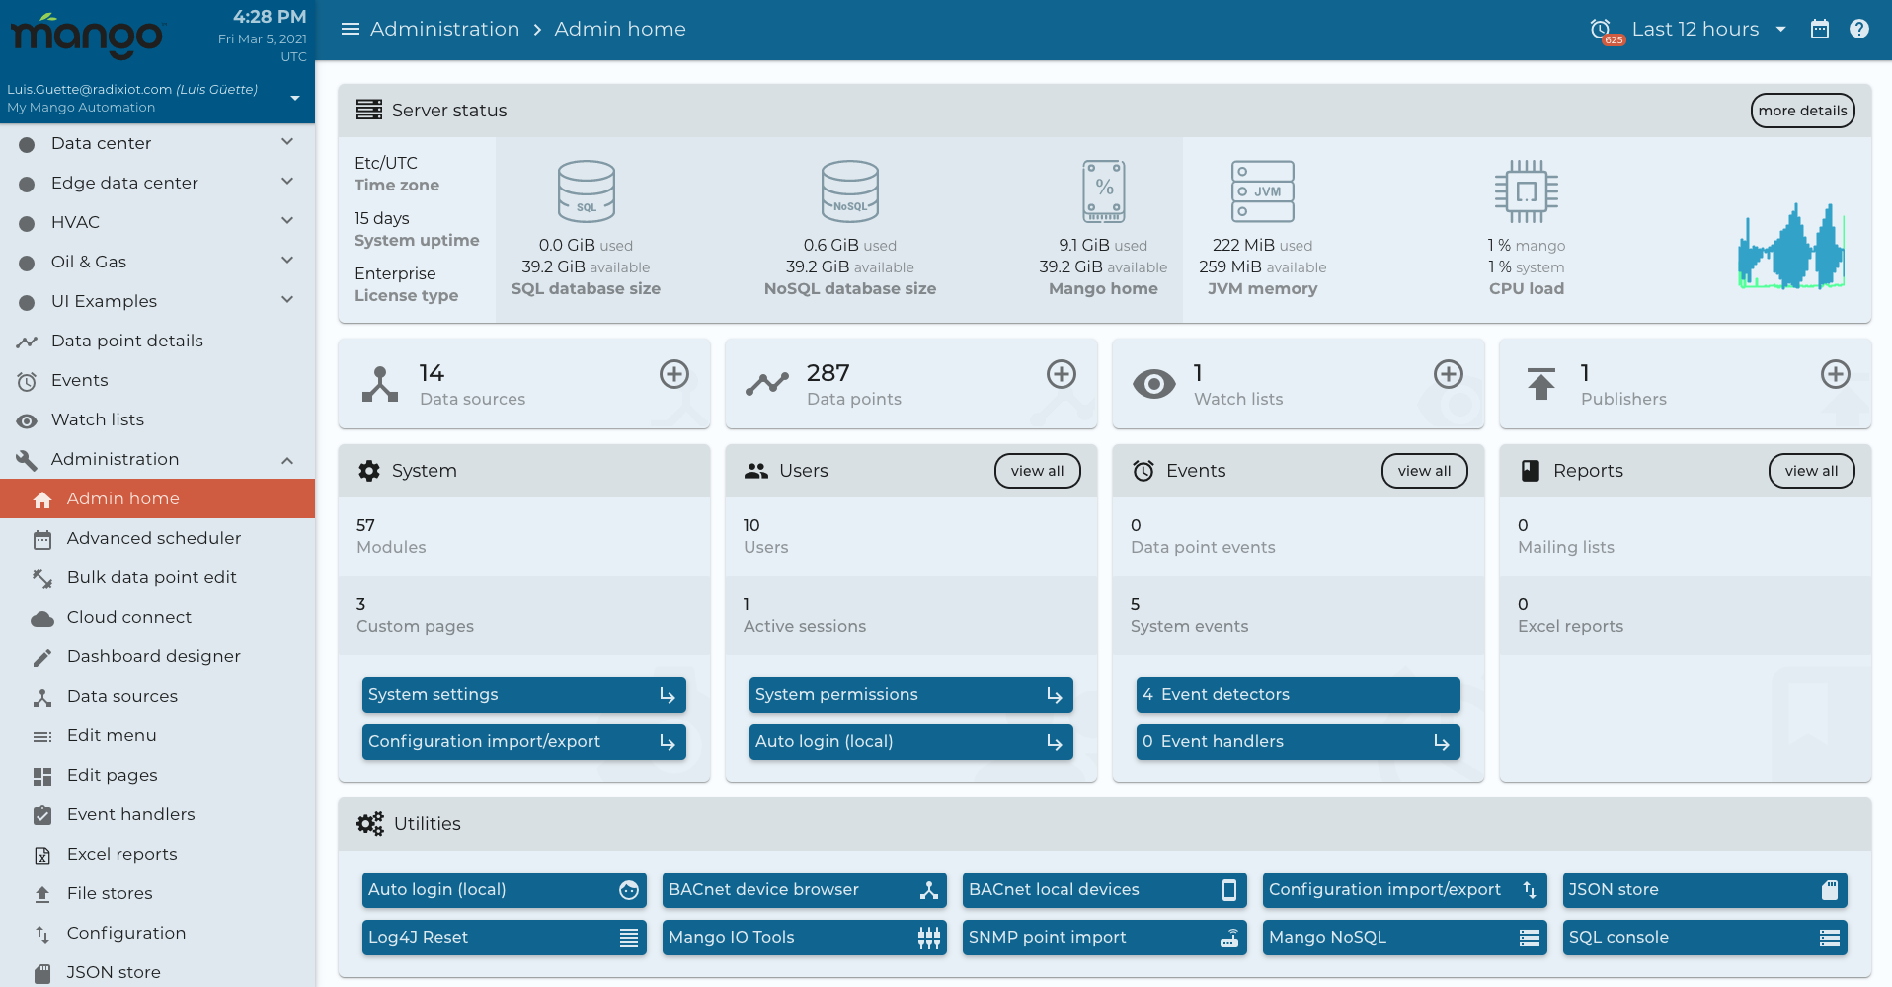1892x987 pixels.
Task: Add a new watch list via plus icon
Action: tap(1449, 374)
